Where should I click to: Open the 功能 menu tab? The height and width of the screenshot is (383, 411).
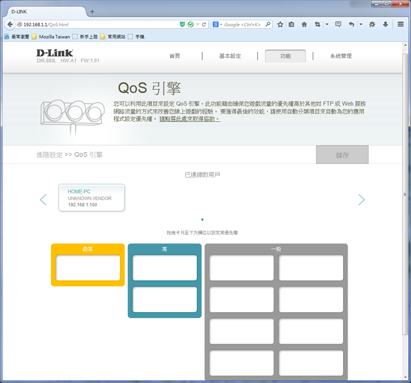pos(286,56)
